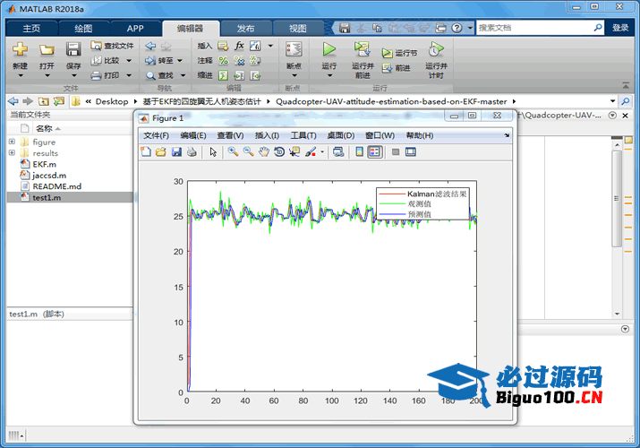
Task: Select the Data Cursor tool
Action: [294, 152]
